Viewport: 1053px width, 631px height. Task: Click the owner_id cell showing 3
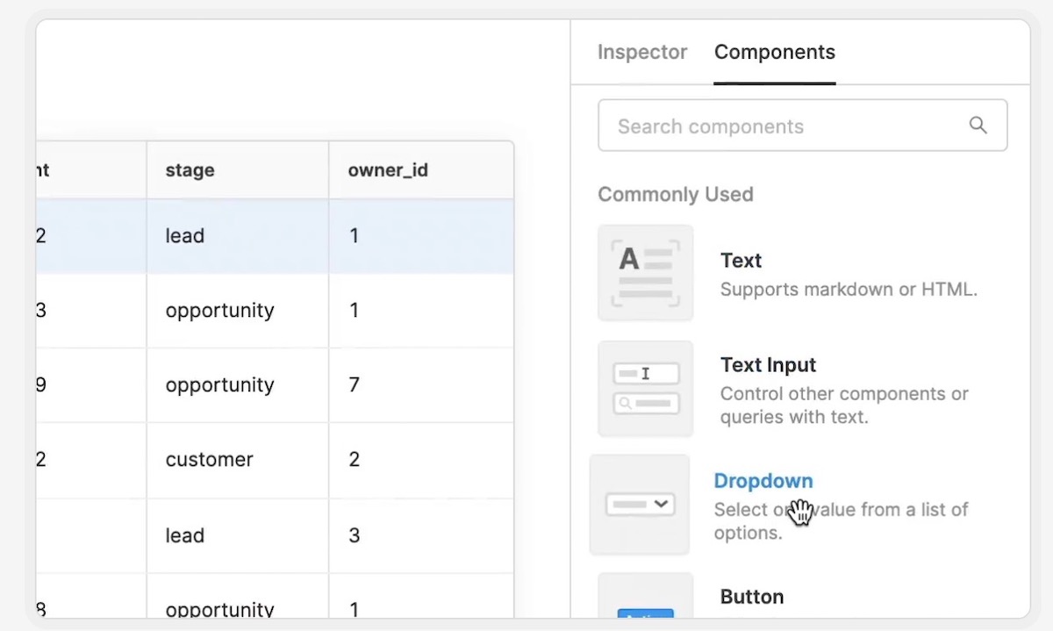pos(355,535)
